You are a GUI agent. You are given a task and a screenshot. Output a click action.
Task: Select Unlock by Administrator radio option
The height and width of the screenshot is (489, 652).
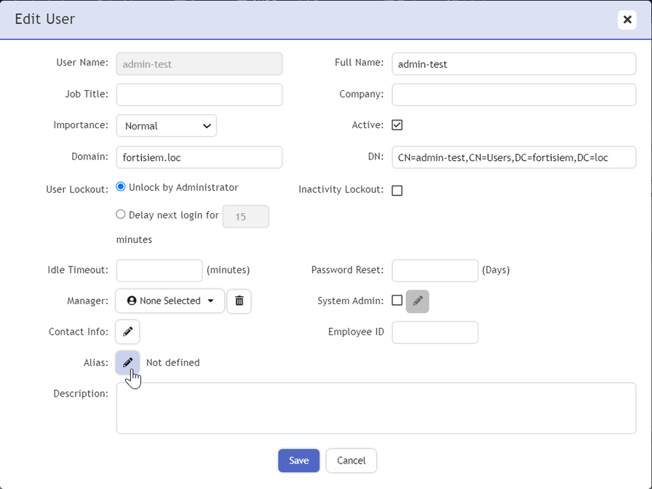tap(122, 187)
